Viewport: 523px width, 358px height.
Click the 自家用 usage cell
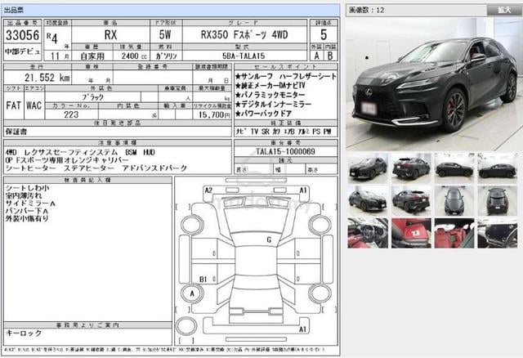pyautogui.click(x=92, y=56)
